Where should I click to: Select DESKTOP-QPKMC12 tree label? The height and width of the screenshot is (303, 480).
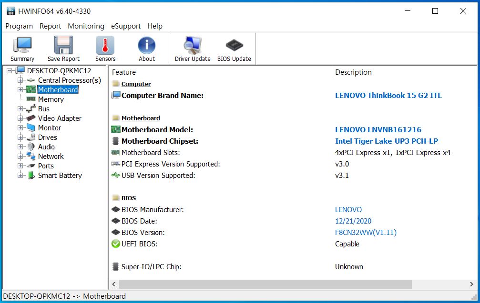pyautogui.click(x=59, y=71)
